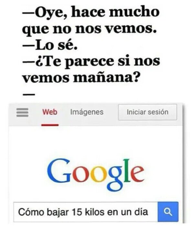Focus the search box with 'Cómo bajar' query
This screenshot has width=194, height=229.
click(x=86, y=212)
